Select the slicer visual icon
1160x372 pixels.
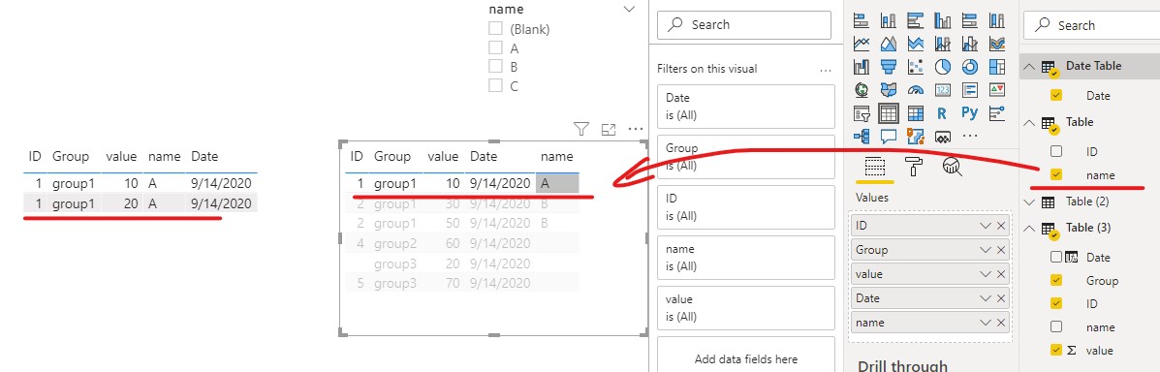click(x=862, y=114)
